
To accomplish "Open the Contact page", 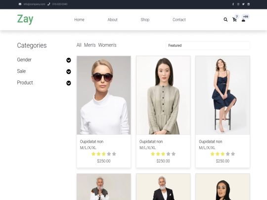I will pyautogui.click(x=179, y=20).
